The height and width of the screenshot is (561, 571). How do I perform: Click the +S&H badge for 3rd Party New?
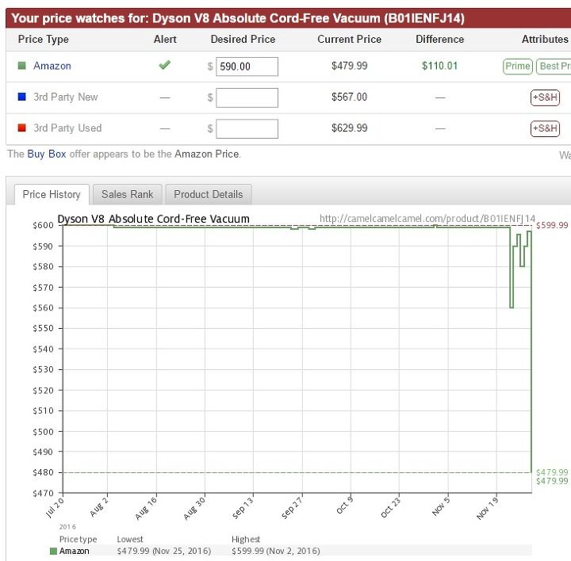point(545,97)
